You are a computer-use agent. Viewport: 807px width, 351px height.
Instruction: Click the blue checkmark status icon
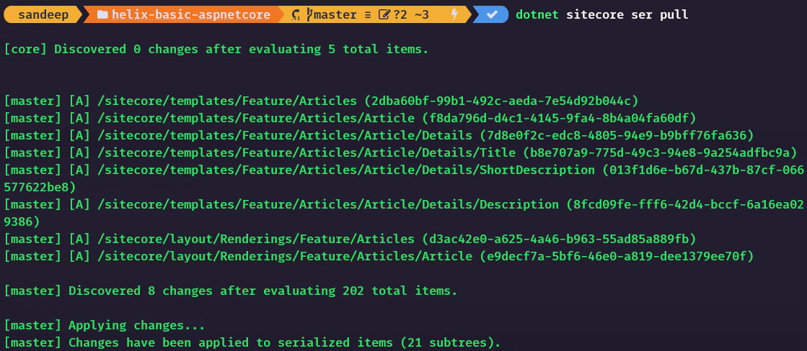pos(491,14)
